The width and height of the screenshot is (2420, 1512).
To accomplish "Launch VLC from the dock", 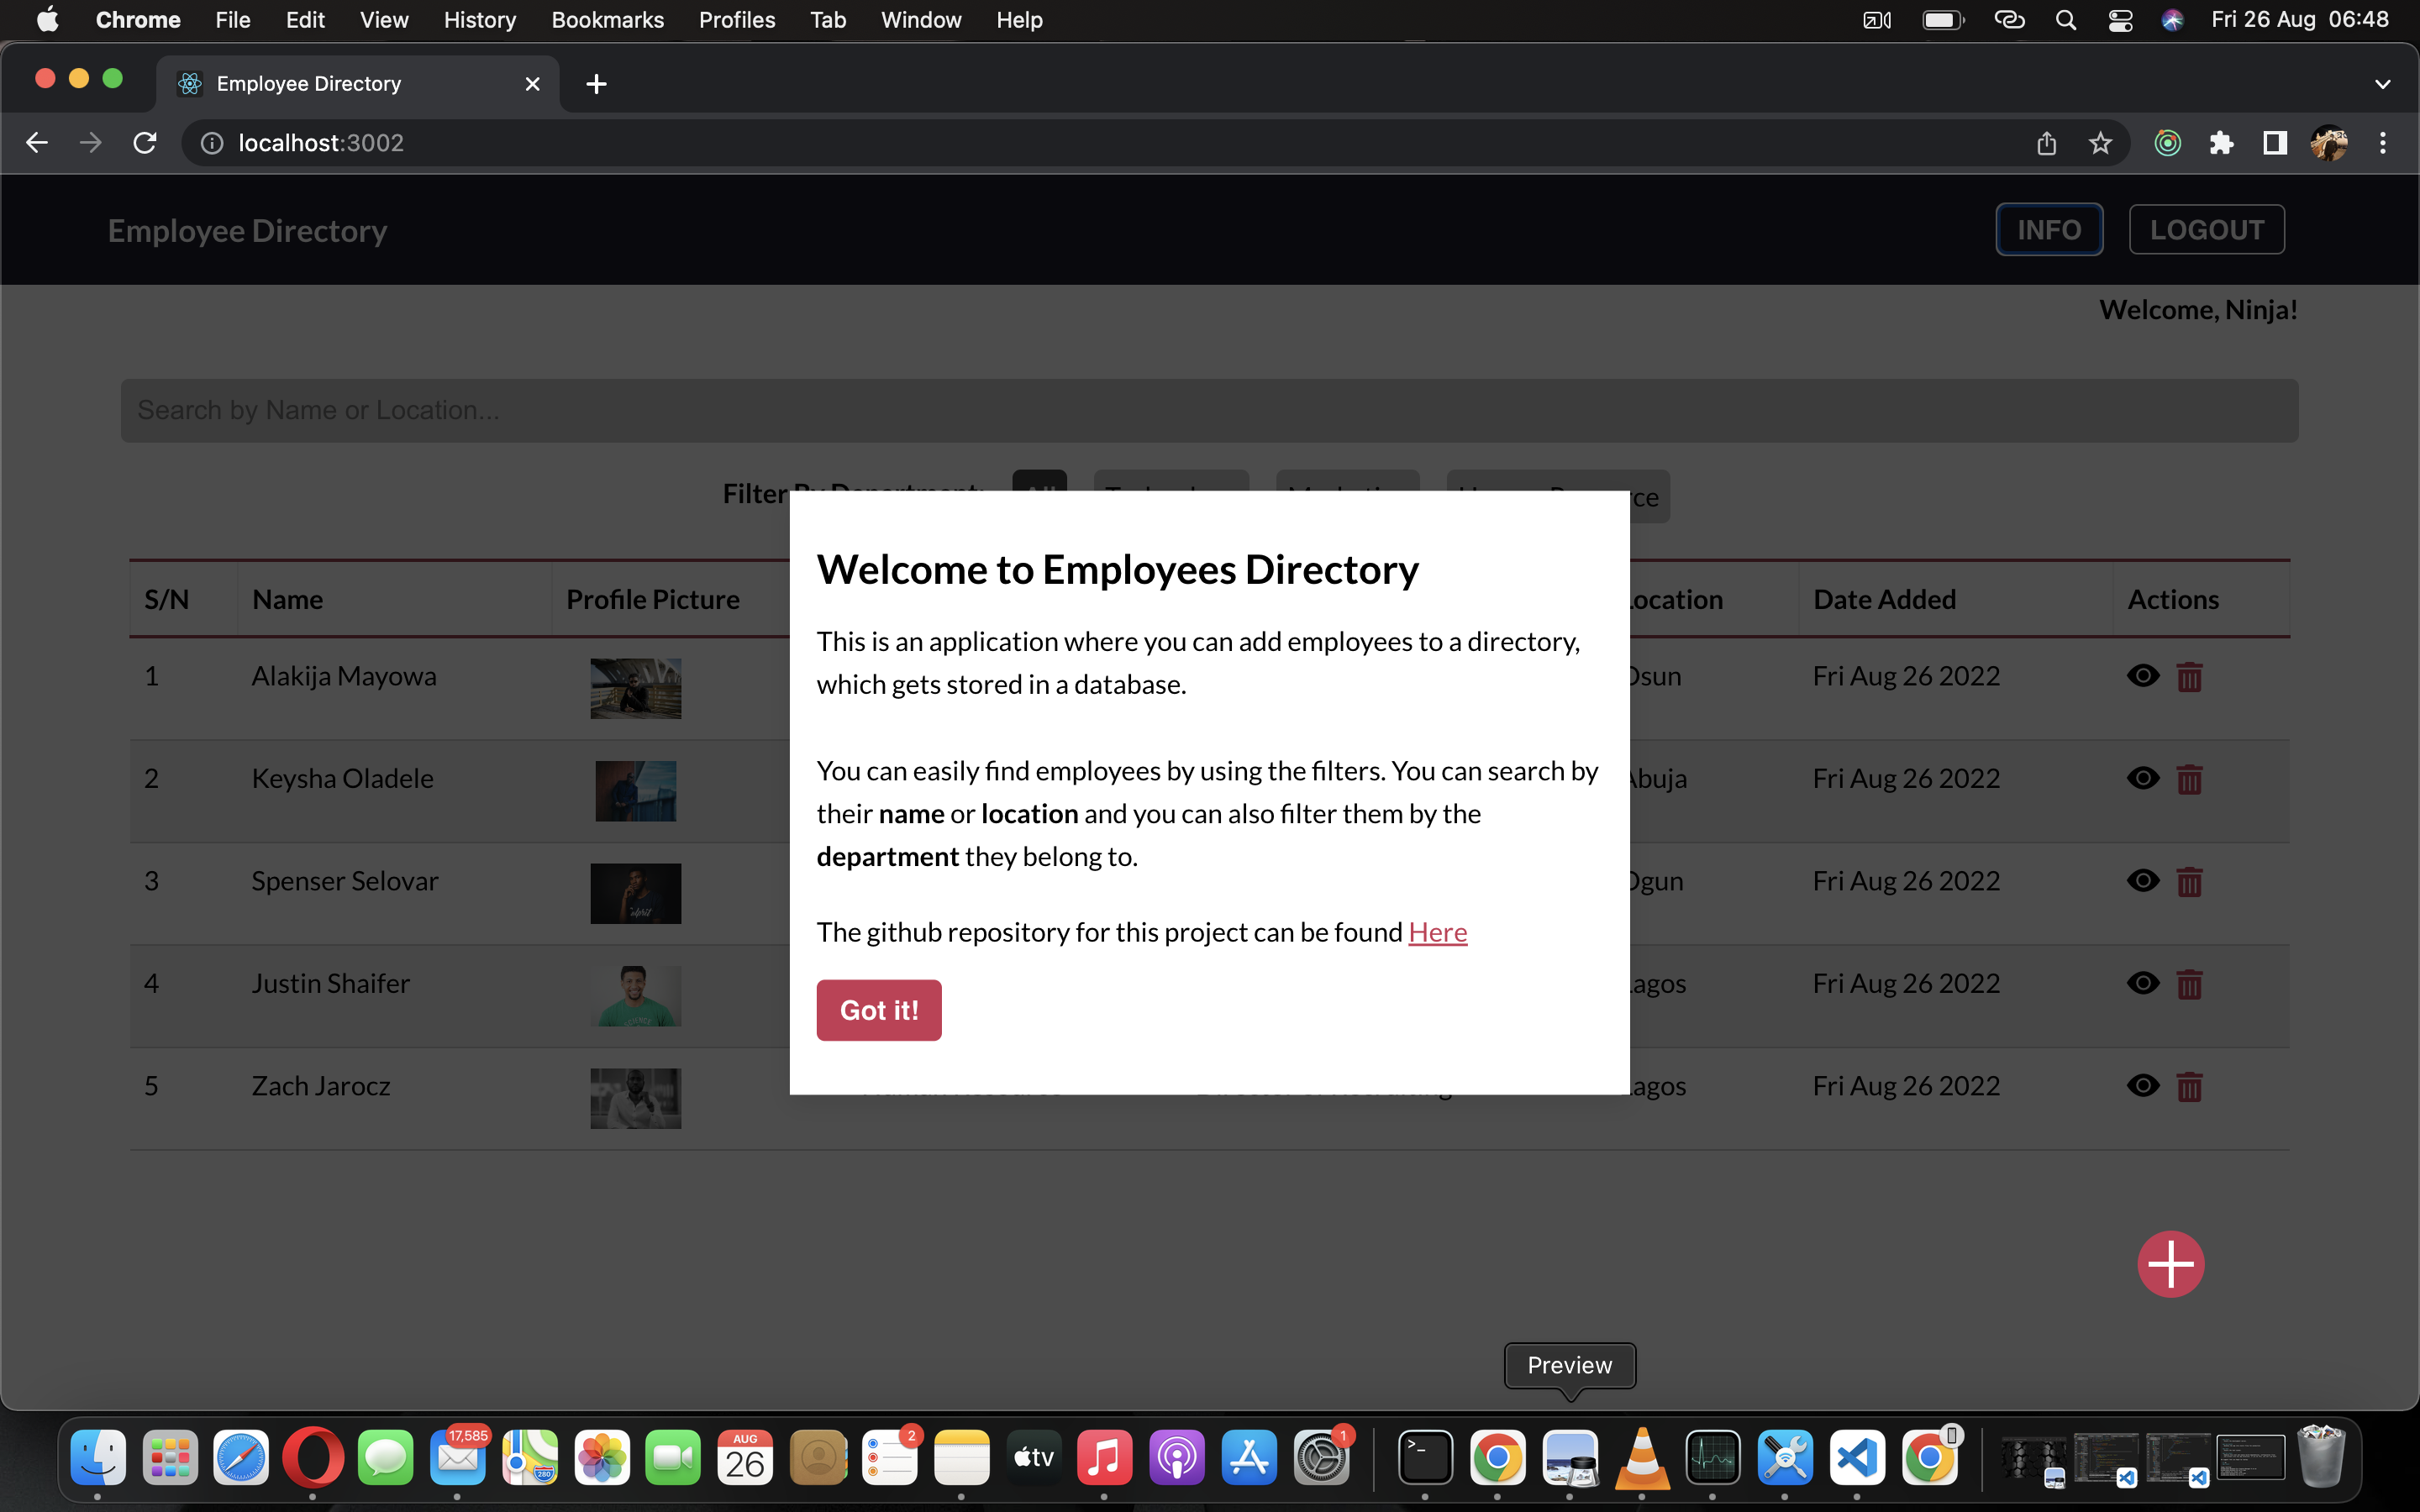I will pyautogui.click(x=1643, y=1458).
